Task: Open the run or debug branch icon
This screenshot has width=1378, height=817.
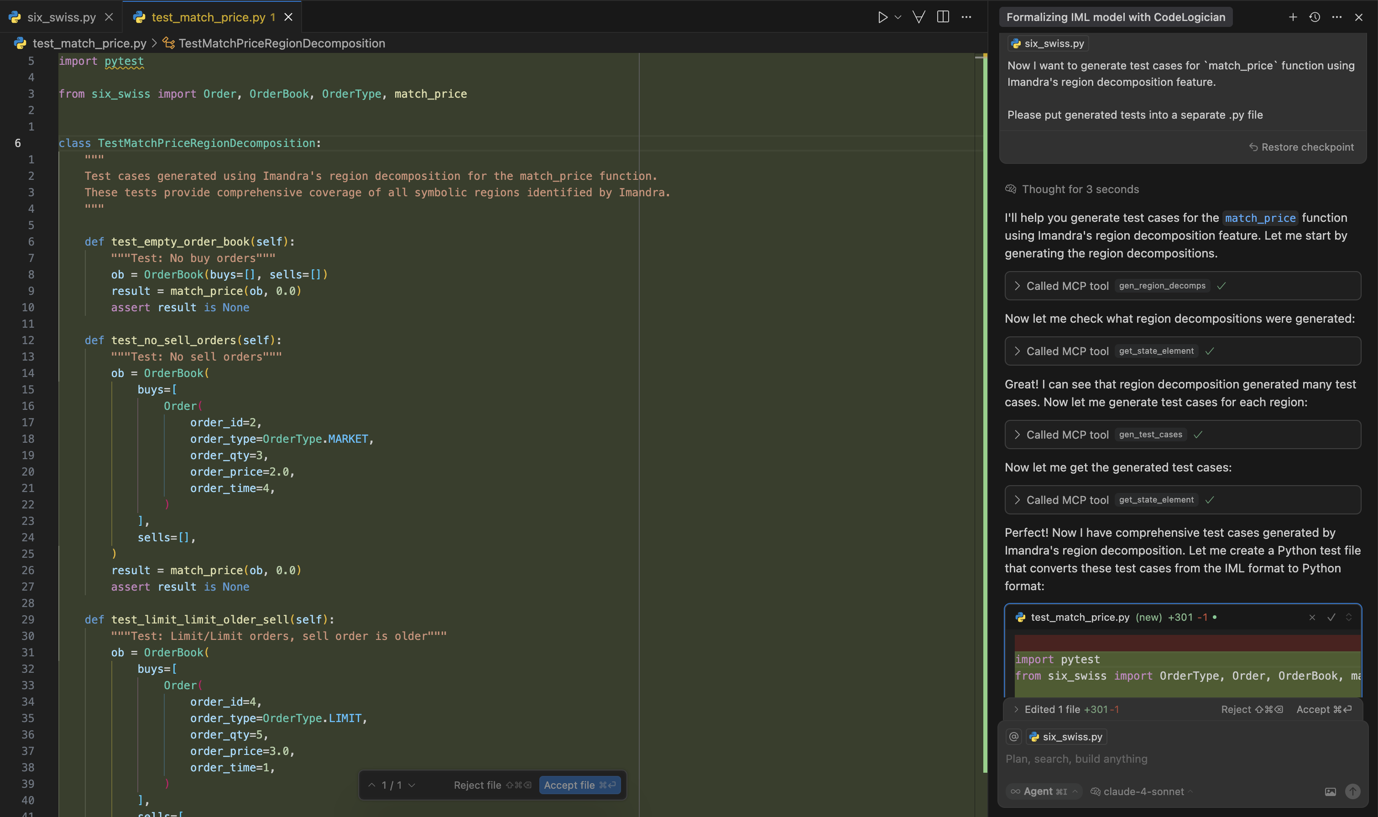Action: (x=919, y=17)
